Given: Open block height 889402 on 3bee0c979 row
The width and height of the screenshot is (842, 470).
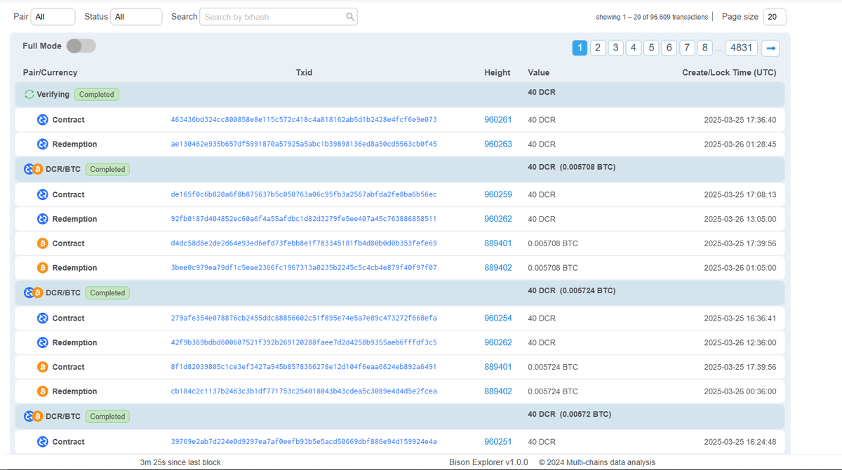Looking at the screenshot, I should pyautogui.click(x=498, y=268).
